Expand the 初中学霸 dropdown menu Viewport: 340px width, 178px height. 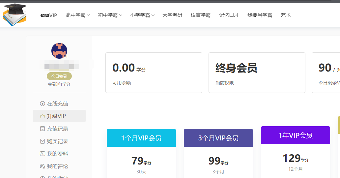pyautogui.click(x=110, y=15)
